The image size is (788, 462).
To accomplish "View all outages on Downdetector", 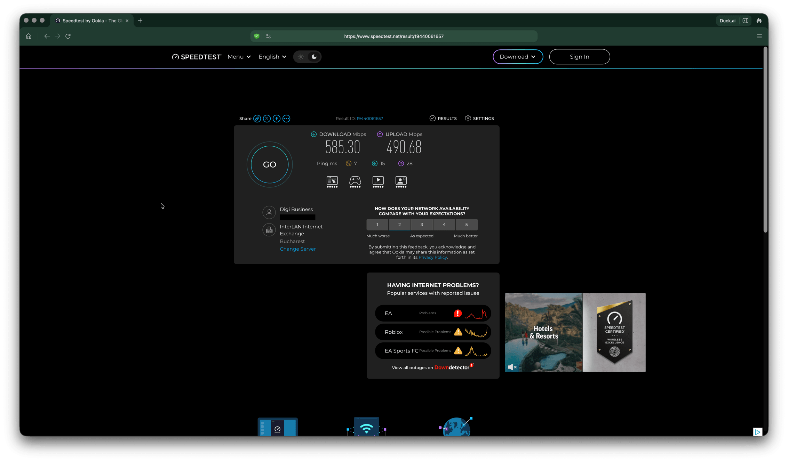I will click(x=433, y=367).
